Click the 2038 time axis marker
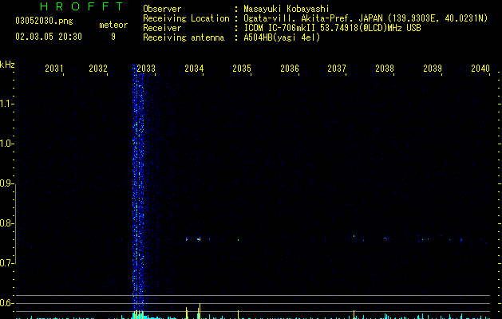Screen dimensions: 502x319 tap(385, 69)
